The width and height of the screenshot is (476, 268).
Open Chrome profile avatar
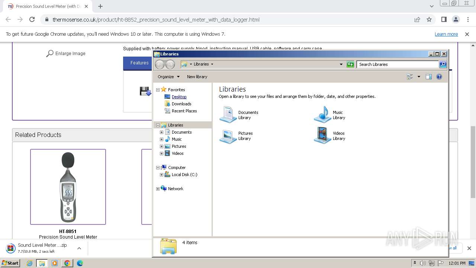456,20
